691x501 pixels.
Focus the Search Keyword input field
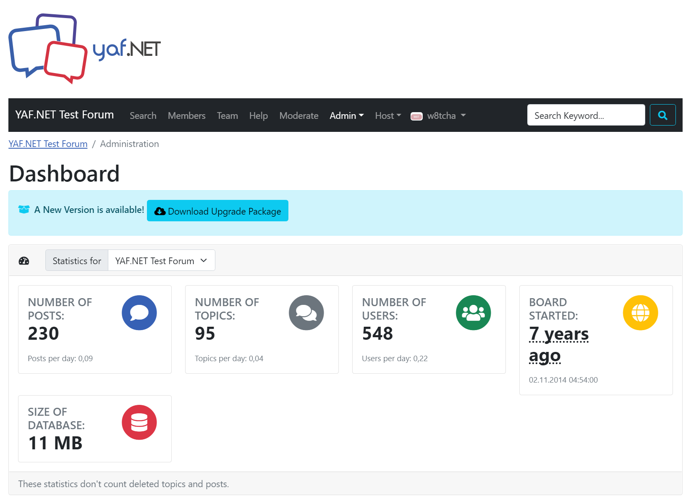click(586, 115)
